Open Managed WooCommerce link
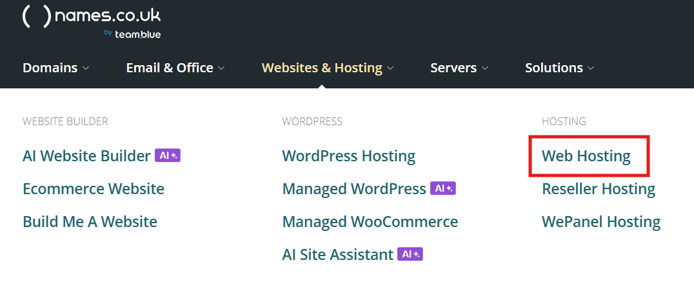 [x=370, y=222]
